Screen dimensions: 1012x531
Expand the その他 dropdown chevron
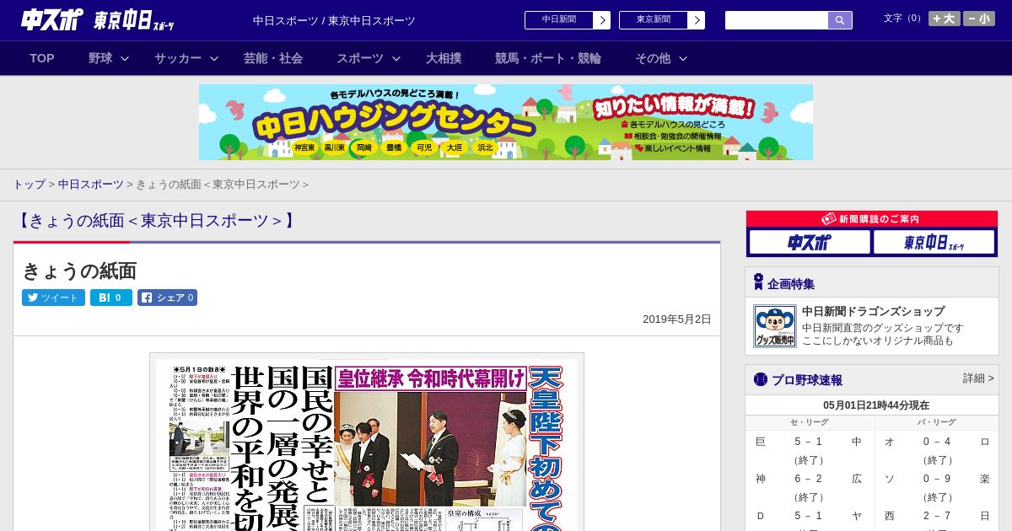[x=683, y=58]
